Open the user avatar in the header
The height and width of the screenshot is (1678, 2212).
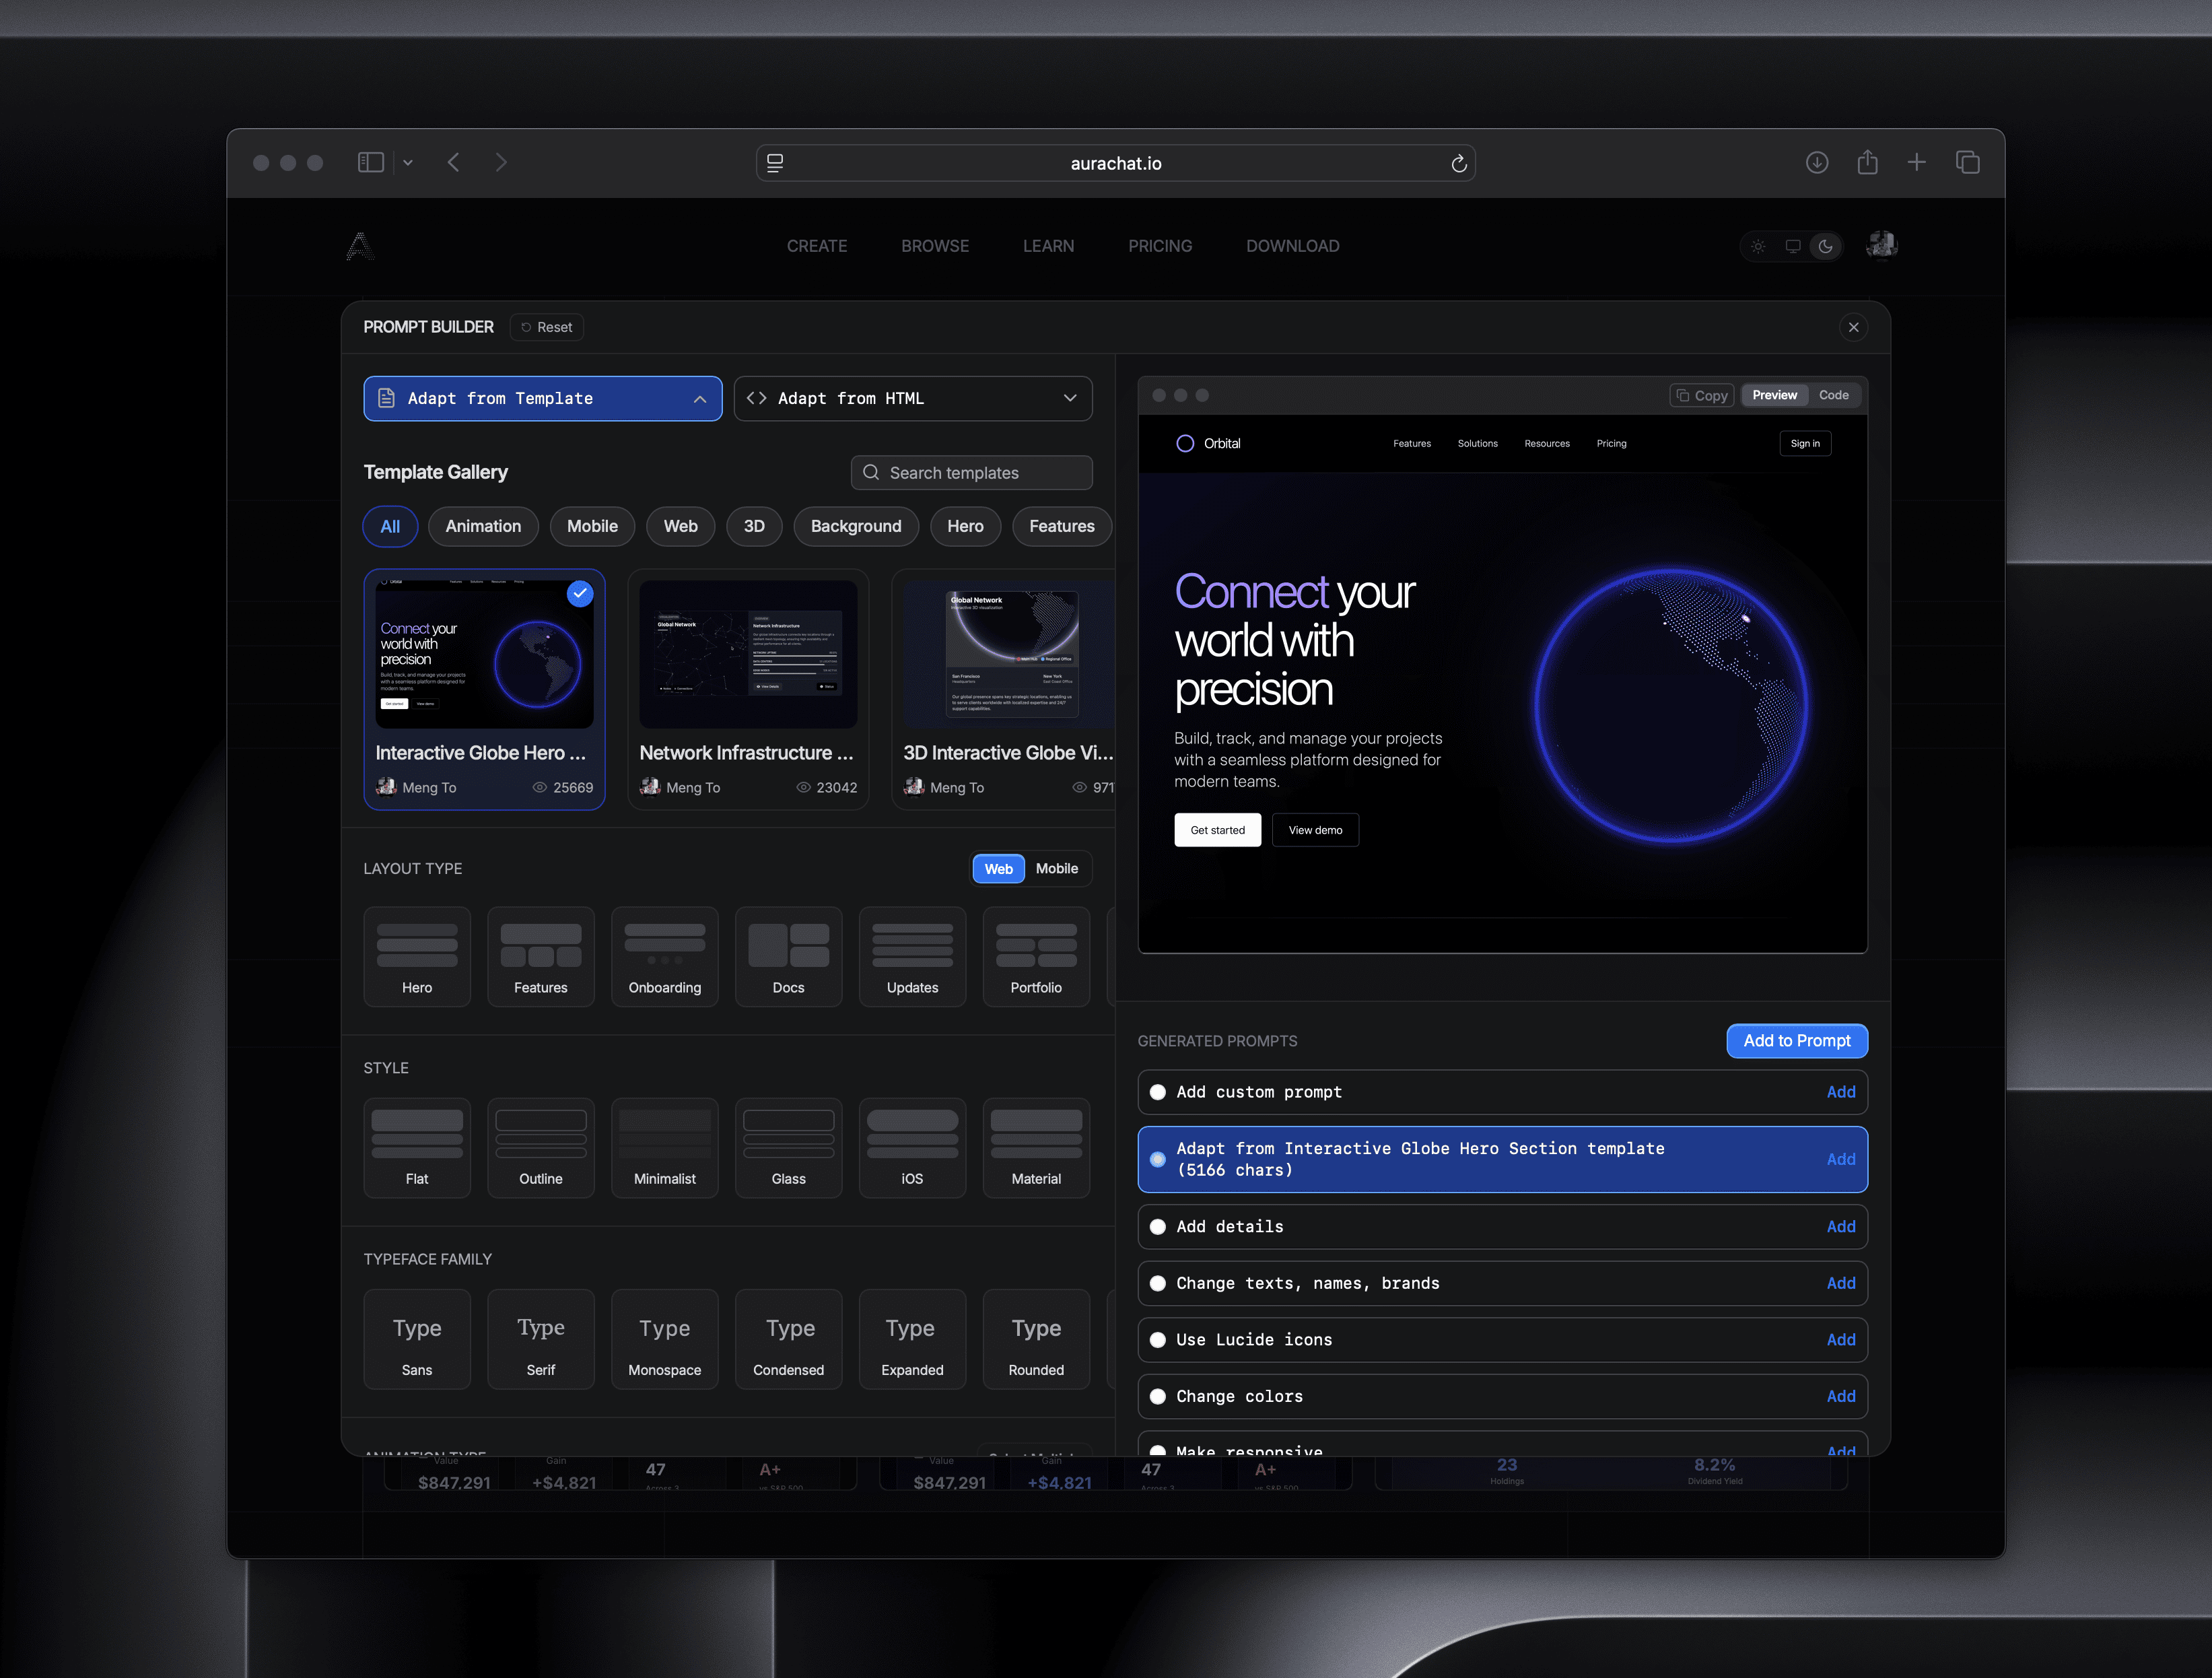pyautogui.click(x=1881, y=245)
